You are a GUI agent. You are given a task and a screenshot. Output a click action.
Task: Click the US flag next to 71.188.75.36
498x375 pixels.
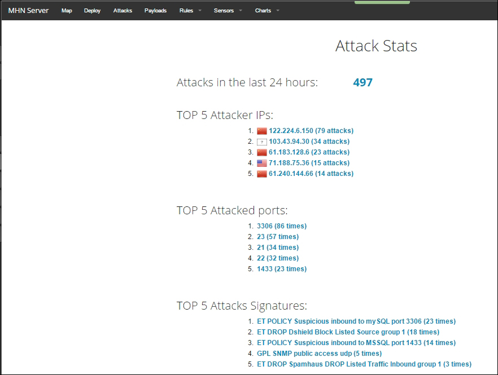(x=261, y=163)
